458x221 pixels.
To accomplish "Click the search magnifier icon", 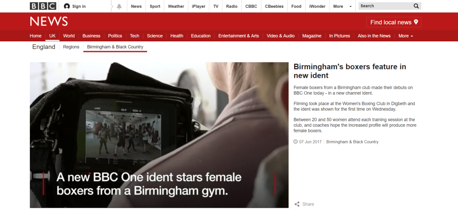I will tap(416, 6).
